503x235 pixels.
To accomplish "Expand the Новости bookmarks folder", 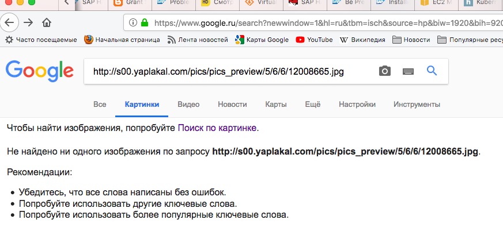I will click(411, 40).
